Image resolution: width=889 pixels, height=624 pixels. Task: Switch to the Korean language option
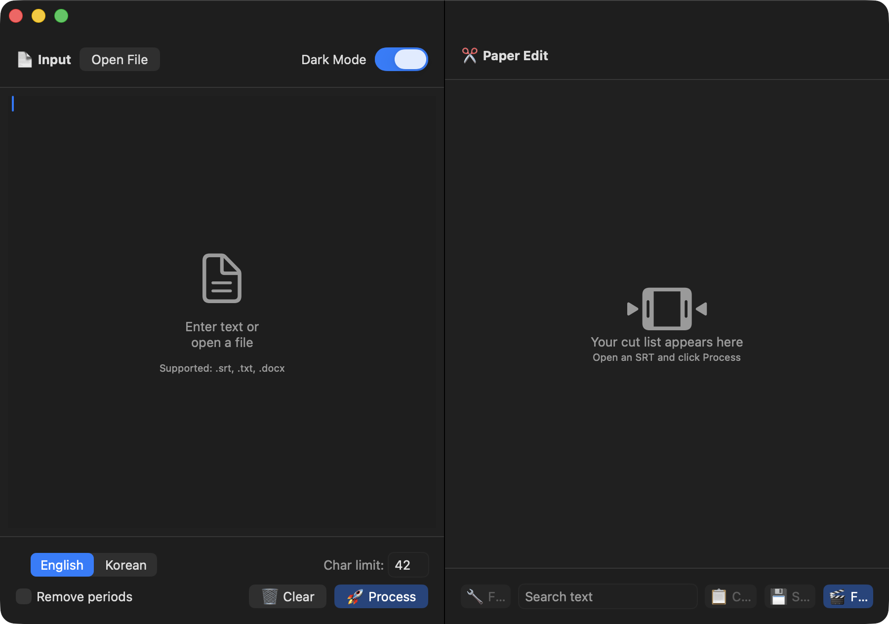click(125, 565)
